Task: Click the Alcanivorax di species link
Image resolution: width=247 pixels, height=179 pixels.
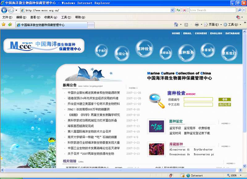Action: [x=179, y=149]
